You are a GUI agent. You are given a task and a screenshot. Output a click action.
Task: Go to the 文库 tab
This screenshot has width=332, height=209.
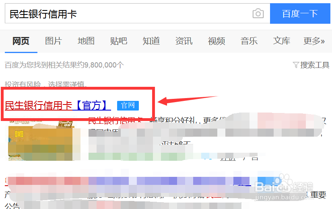pyautogui.click(x=282, y=41)
